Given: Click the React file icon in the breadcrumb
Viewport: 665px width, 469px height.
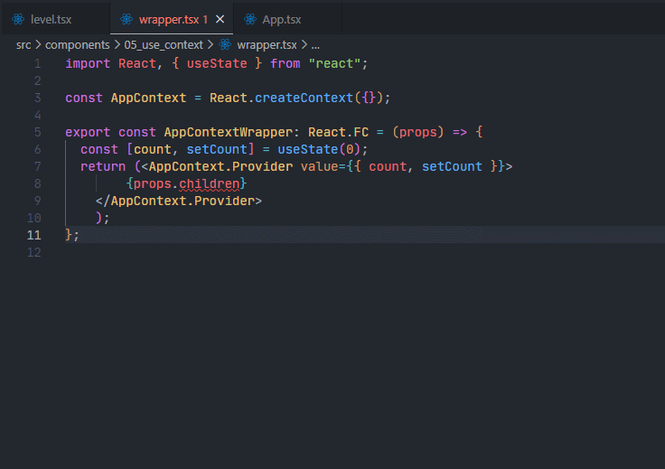Looking at the screenshot, I should point(225,43).
